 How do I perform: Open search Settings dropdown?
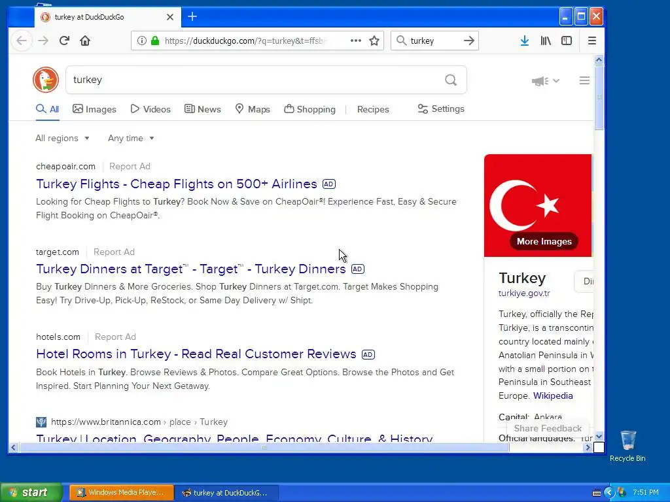(441, 109)
